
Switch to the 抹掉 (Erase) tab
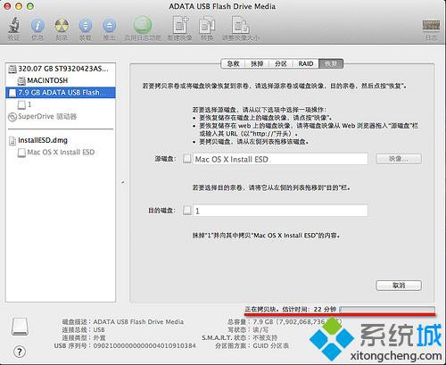point(257,63)
